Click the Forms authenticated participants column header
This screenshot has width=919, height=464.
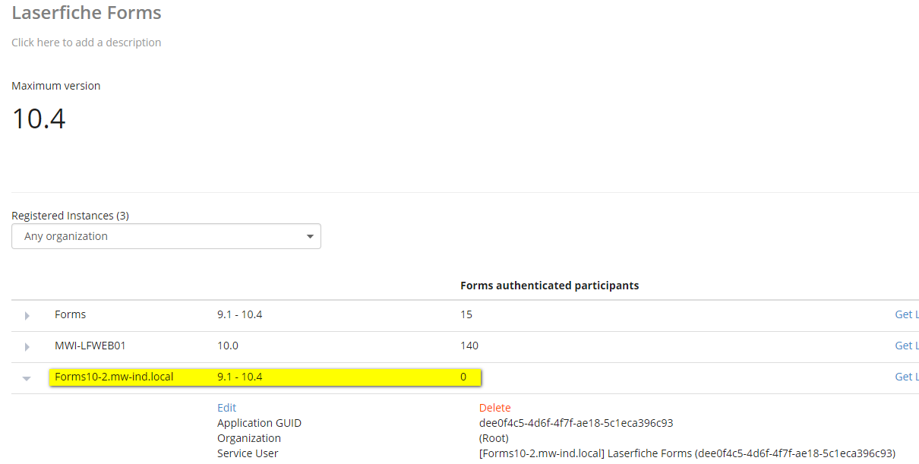click(x=549, y=286)
